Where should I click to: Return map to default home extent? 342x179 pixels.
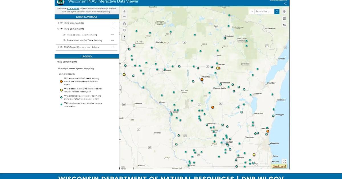[x=125, y=24]
